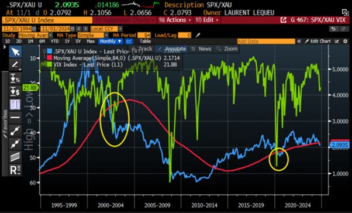The width and height of the screenshot is (352, 213).
Task: Shift date range forward with right arrow
Action: click(85, 29)
